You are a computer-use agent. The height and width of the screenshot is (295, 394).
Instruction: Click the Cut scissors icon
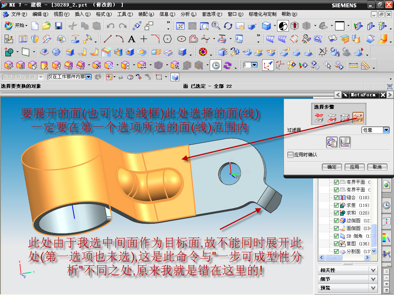(x=73, y=26)
